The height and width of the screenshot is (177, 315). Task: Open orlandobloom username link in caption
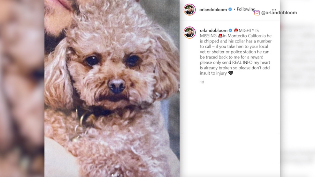point(213,31)
